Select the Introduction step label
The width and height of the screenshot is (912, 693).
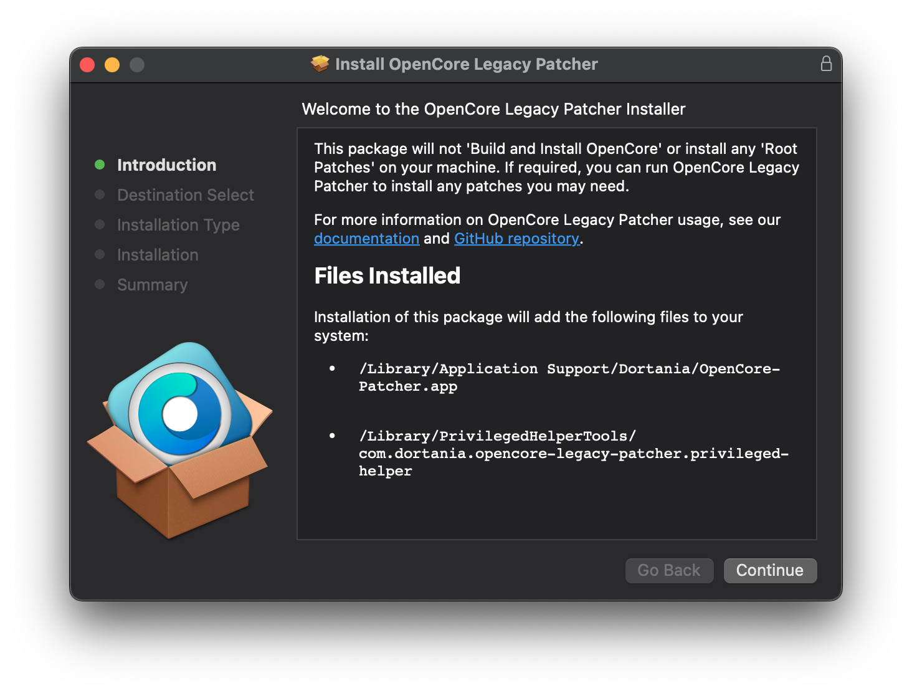coord(166,165)
